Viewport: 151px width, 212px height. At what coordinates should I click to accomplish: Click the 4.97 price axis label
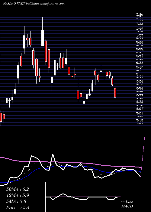(x=140, y=112)
